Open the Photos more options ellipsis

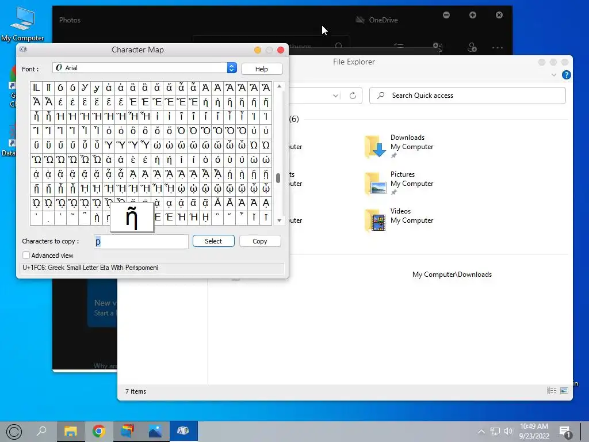click(x=498, y=48)
